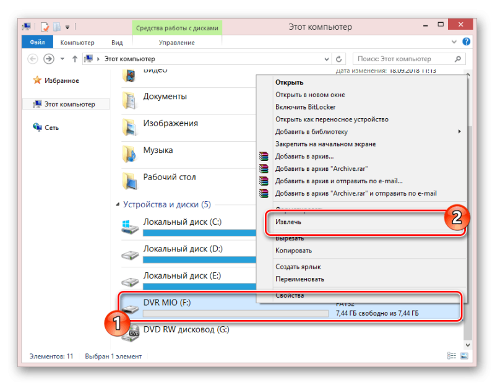Click the address bar computer icon
The width and height of the screenshot is (495, 385).
tap(89, 59)
